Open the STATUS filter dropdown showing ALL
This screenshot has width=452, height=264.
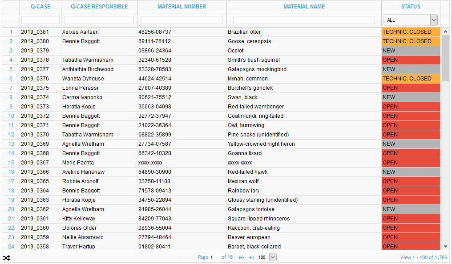411,20
